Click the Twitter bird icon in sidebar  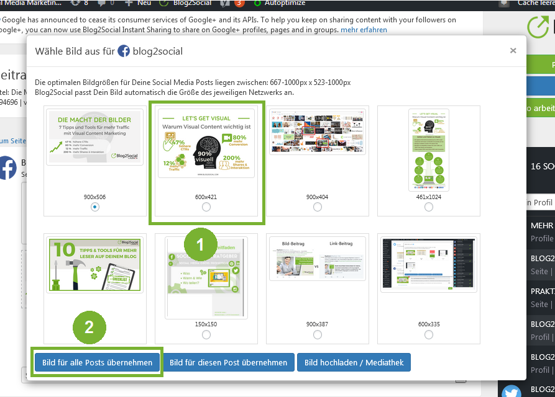tap(511, 391)
